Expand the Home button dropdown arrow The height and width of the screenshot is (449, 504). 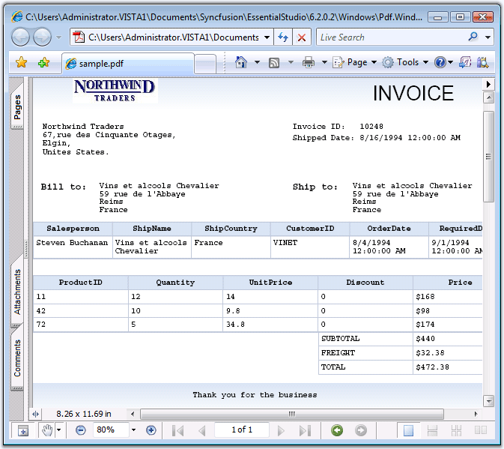(x=257, y=62)
